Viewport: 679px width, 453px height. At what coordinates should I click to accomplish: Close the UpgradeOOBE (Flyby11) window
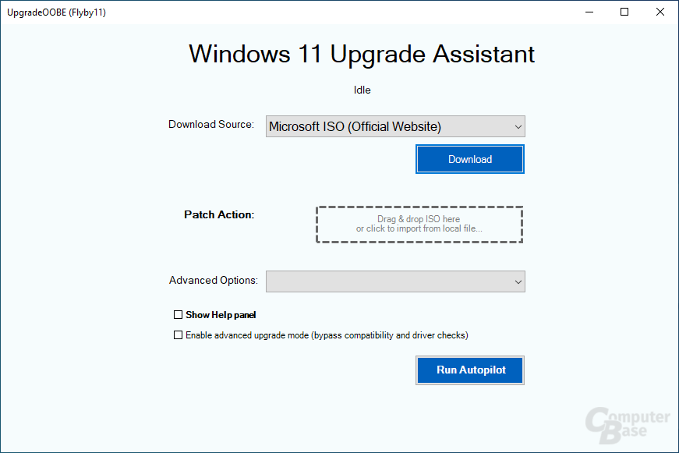[x=660, y=12]
